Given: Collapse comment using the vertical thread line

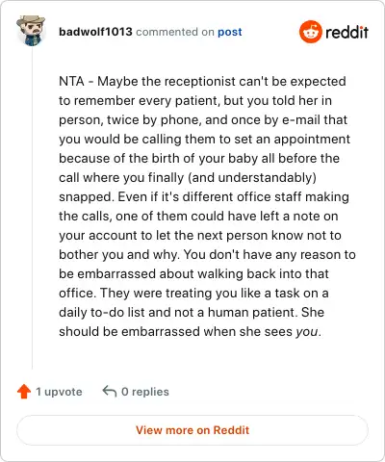Looking at the screenshot, I should click(x=32, y=209).
